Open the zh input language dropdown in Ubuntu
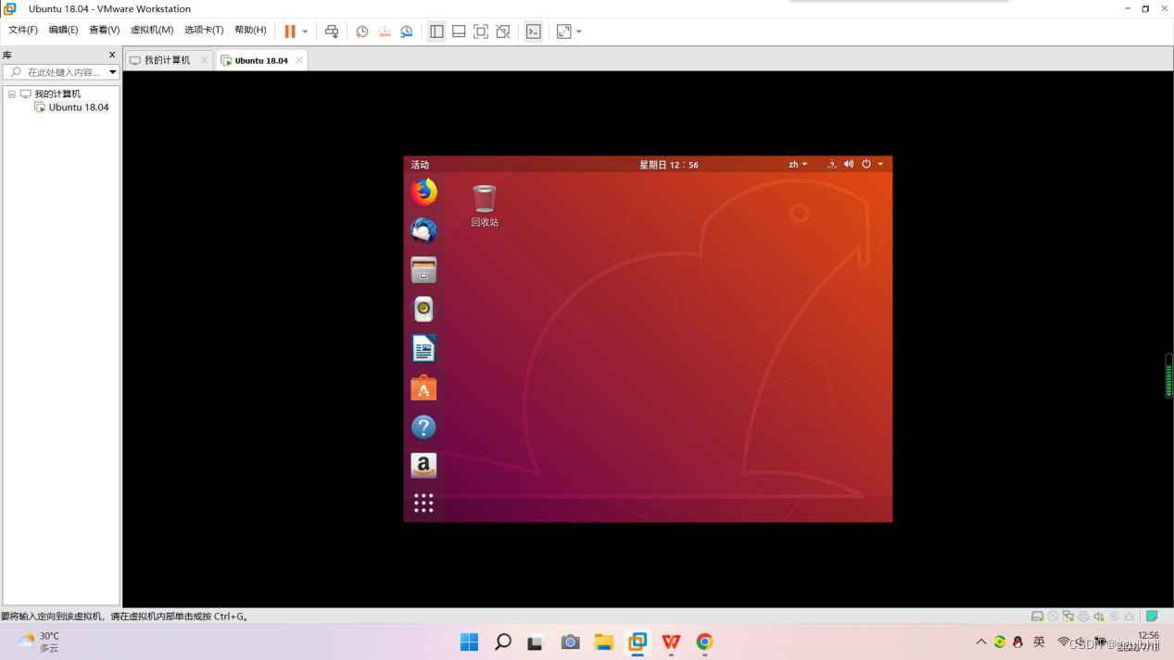Image resolution: width=1174 pixels, height=660 pixels. (x=798, y=165)
